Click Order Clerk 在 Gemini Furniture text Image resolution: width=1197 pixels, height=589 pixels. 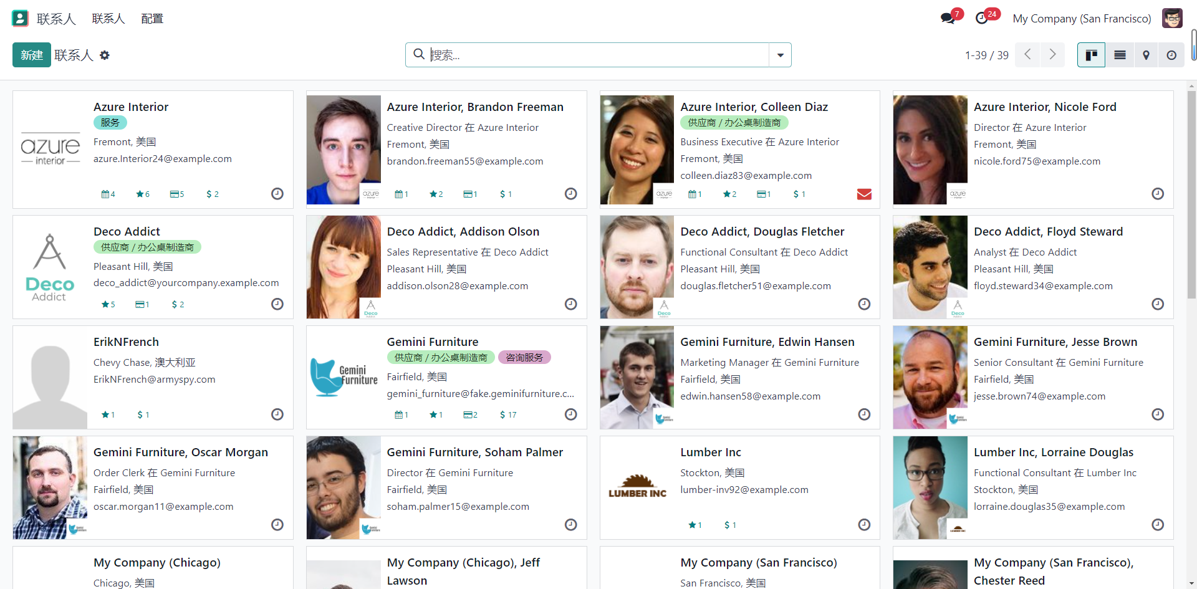click(x=165, y=473)
